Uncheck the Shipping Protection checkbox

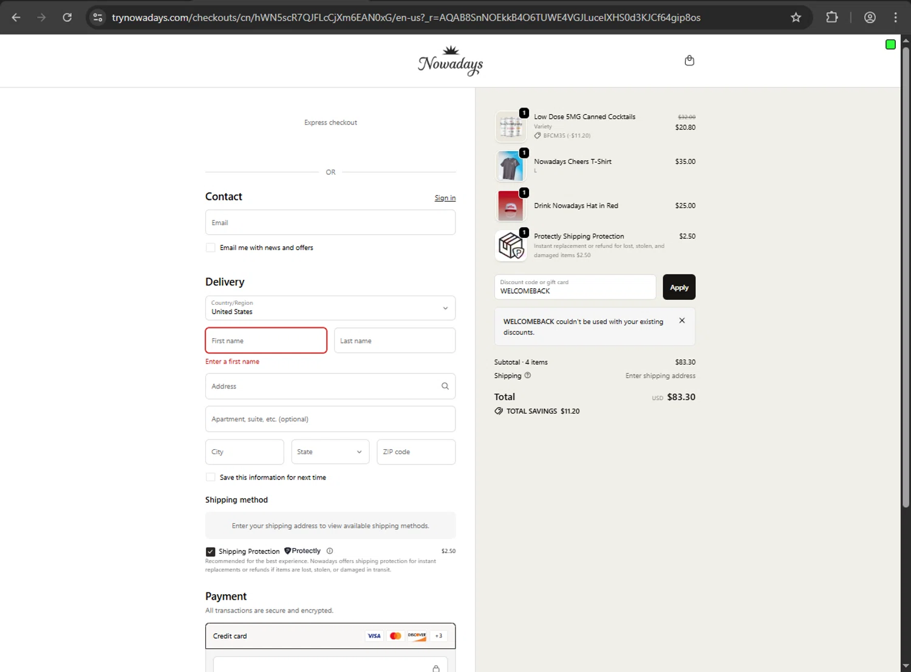[211, 552]
